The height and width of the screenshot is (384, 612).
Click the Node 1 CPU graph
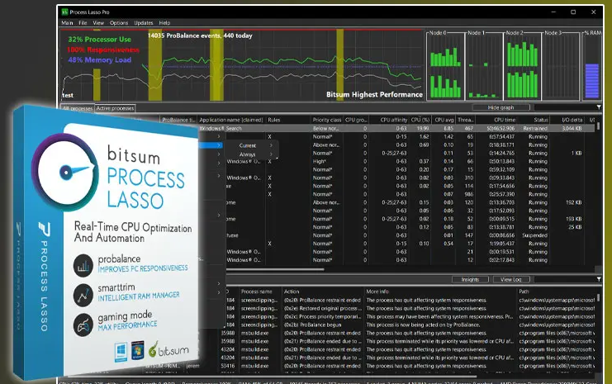[484, 65]
